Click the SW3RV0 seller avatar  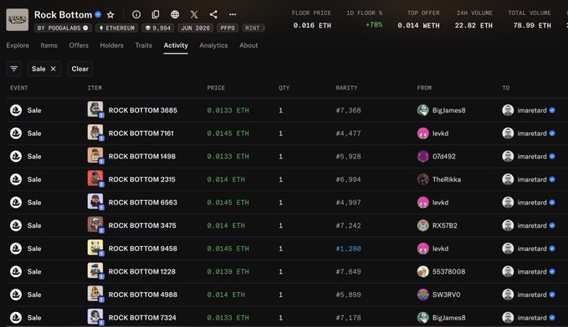422,294
